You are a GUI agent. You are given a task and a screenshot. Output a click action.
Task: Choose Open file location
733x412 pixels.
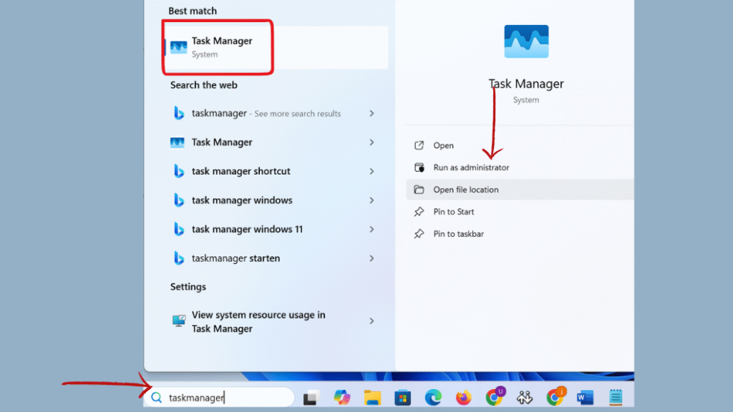520,190
